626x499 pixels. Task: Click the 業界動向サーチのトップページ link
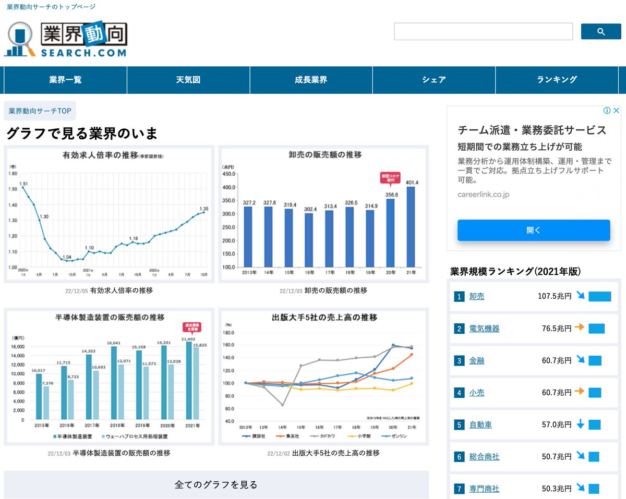click(x=51, y=7)
